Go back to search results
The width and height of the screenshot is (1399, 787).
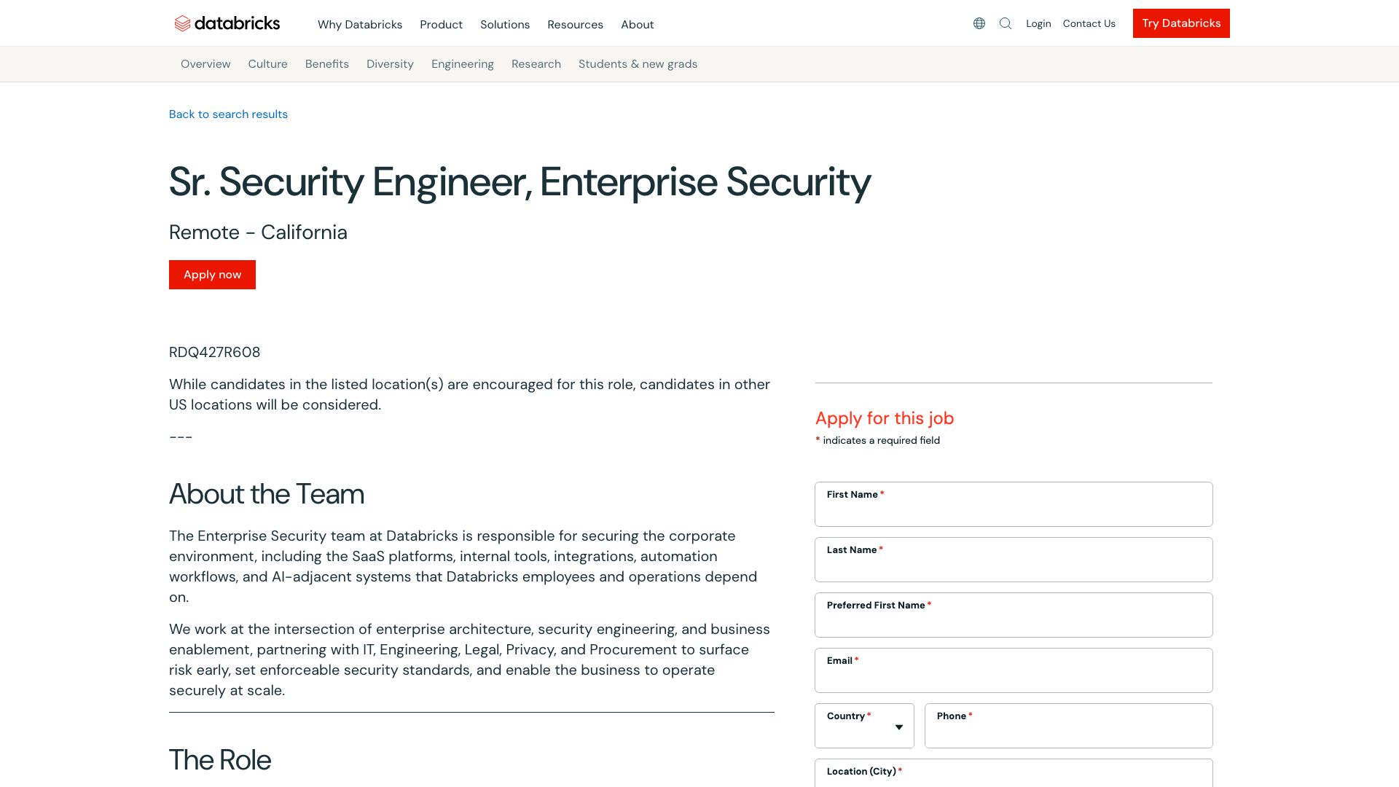(x=228, y=114)
